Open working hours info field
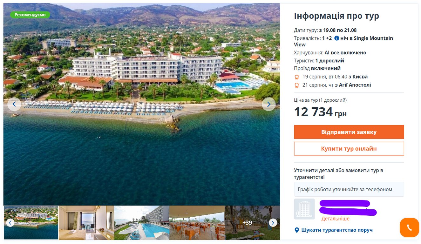The height and width of the screenshot is (244, 421). pyautogui.click(x=349, y=189)
